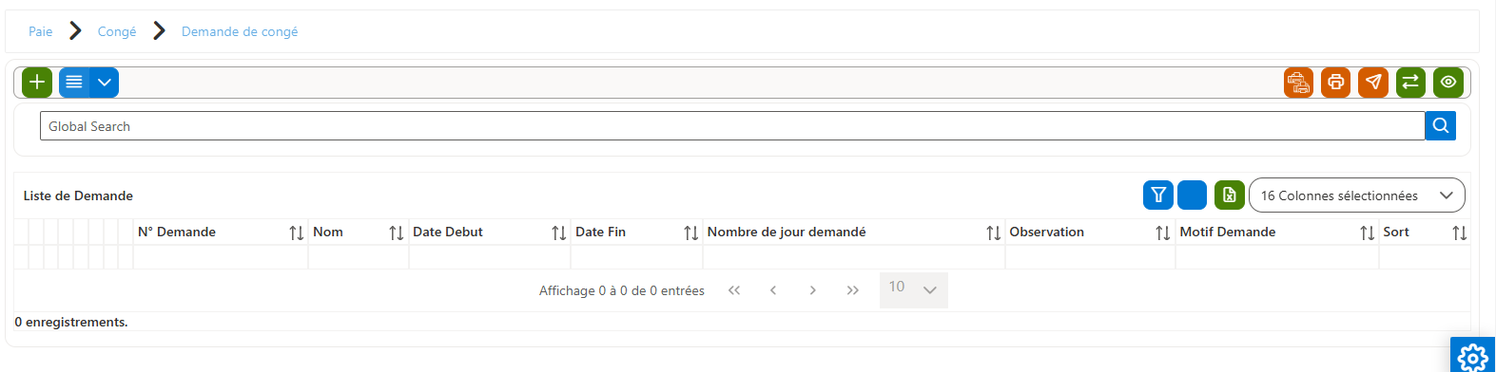Toggle the green eye visibility icon
The image size is (1496, 372).
(x=1448, y=83)
